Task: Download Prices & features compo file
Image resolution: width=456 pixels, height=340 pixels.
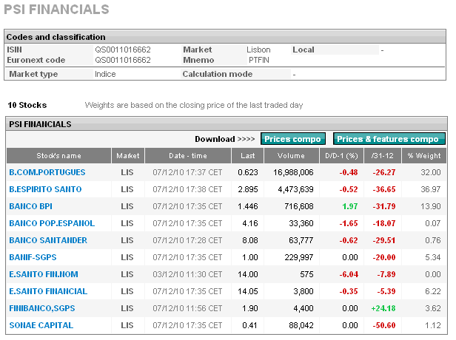Action: pyautogui.click(x=389, y=139)
